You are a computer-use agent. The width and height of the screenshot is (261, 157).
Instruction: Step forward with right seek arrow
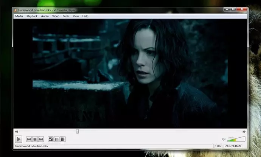coord(244,132)
